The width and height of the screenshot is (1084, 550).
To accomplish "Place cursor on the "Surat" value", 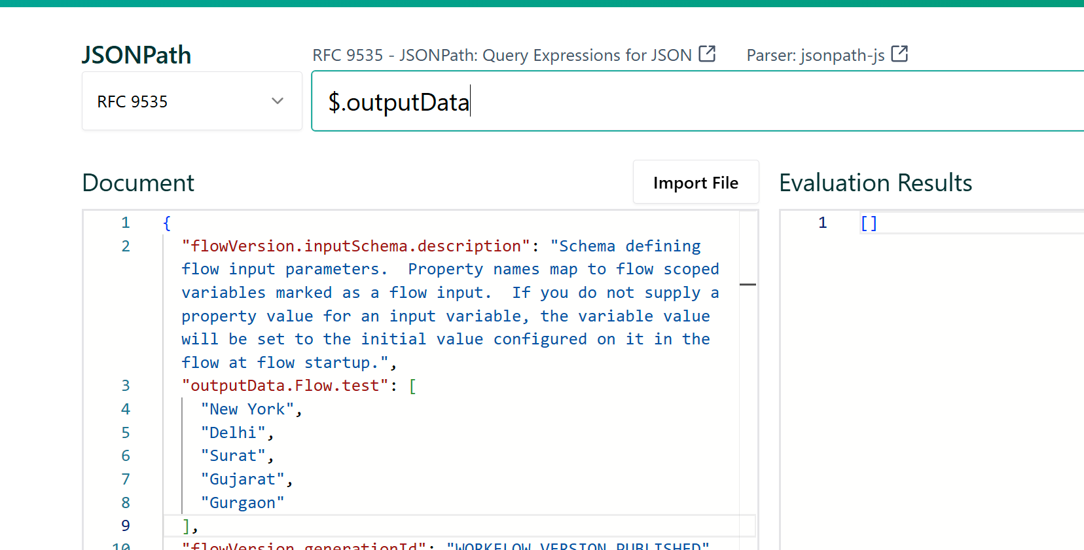I will 234,456.
